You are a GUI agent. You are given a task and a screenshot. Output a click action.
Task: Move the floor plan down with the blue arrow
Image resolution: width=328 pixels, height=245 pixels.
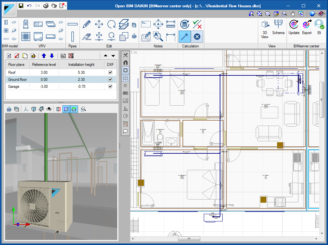[52, 56]
